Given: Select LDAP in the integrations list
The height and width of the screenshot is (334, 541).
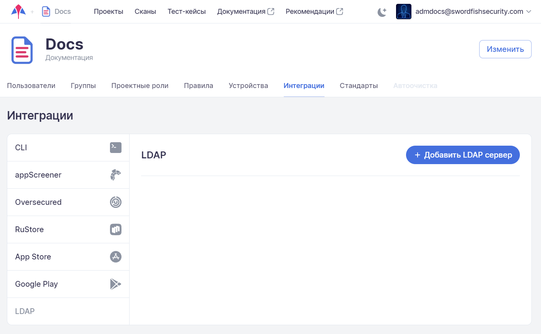Looking at the screenshot, I should 25,311.
